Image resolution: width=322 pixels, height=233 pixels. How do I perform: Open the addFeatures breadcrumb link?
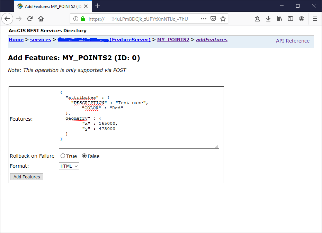click(212, 40)
